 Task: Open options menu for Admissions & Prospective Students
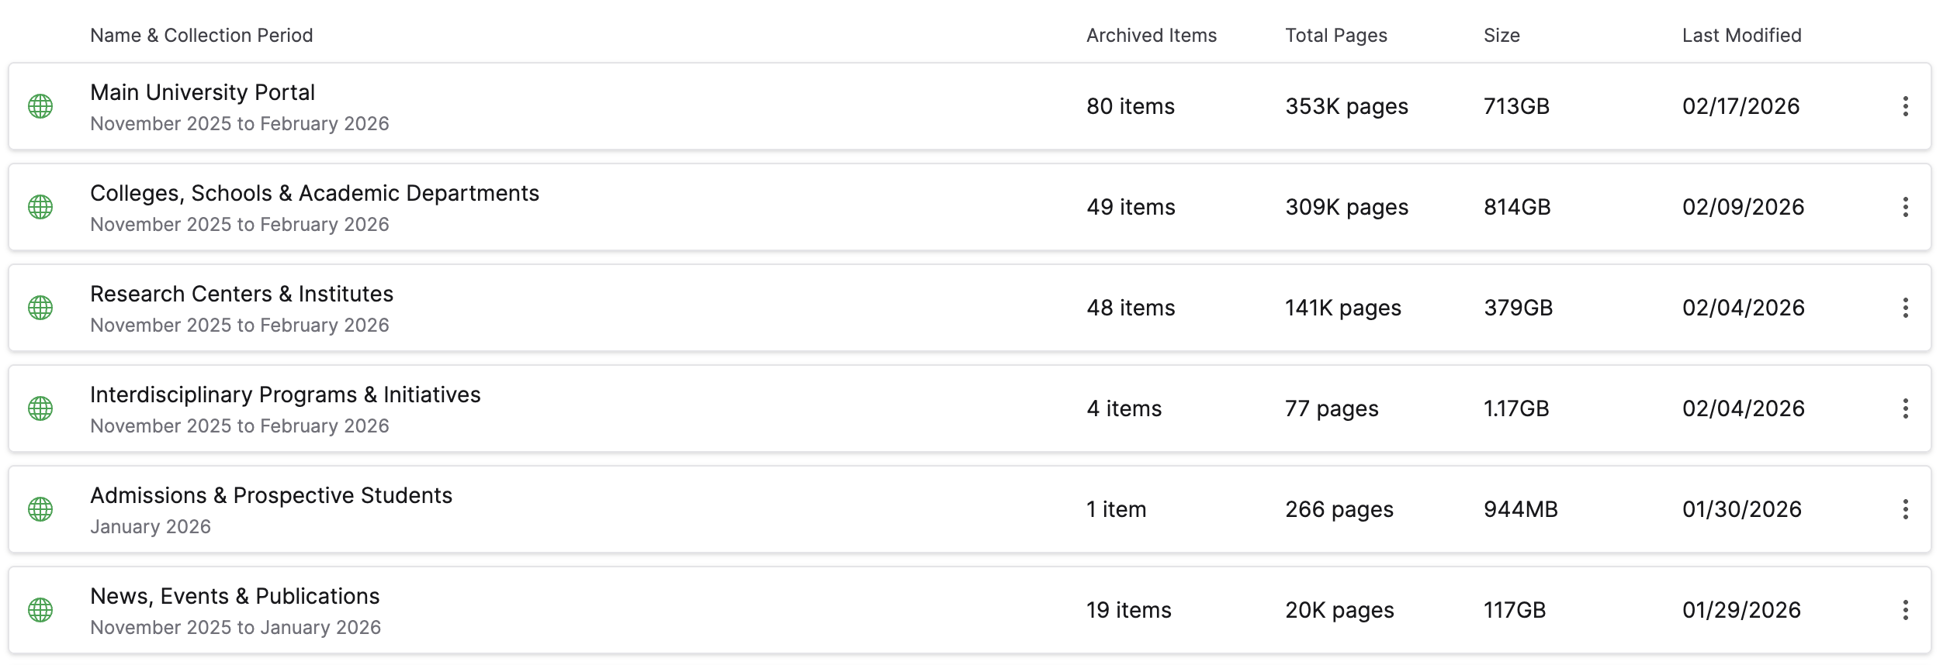tap(1905, 509)
